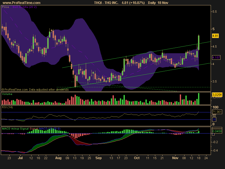
Task: Click the purple 4.187 Bollinger middle value tag
Action: tap(216, 57)
